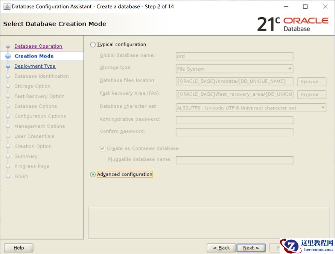
Task: Proceed with the Next button
Action: tap(251, 248)
